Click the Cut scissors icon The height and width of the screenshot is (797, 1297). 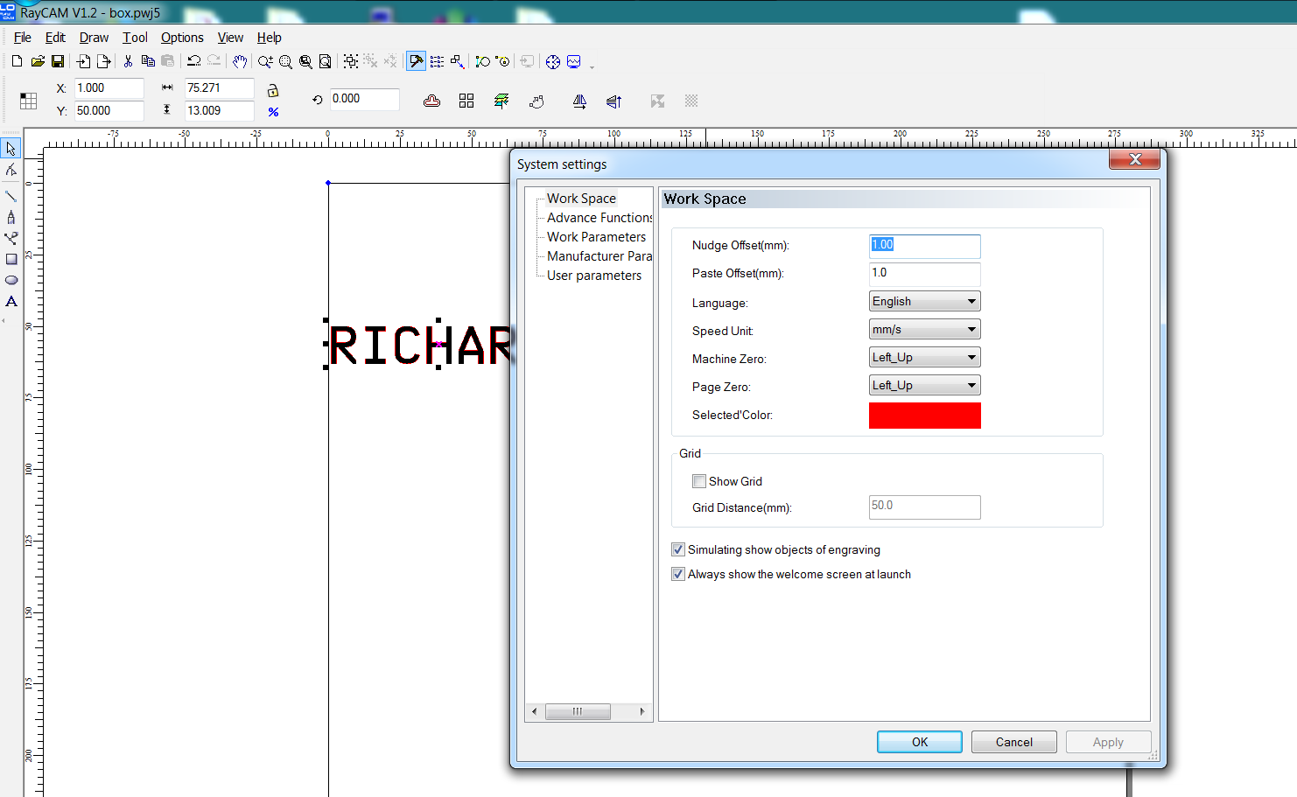point(128,61)
